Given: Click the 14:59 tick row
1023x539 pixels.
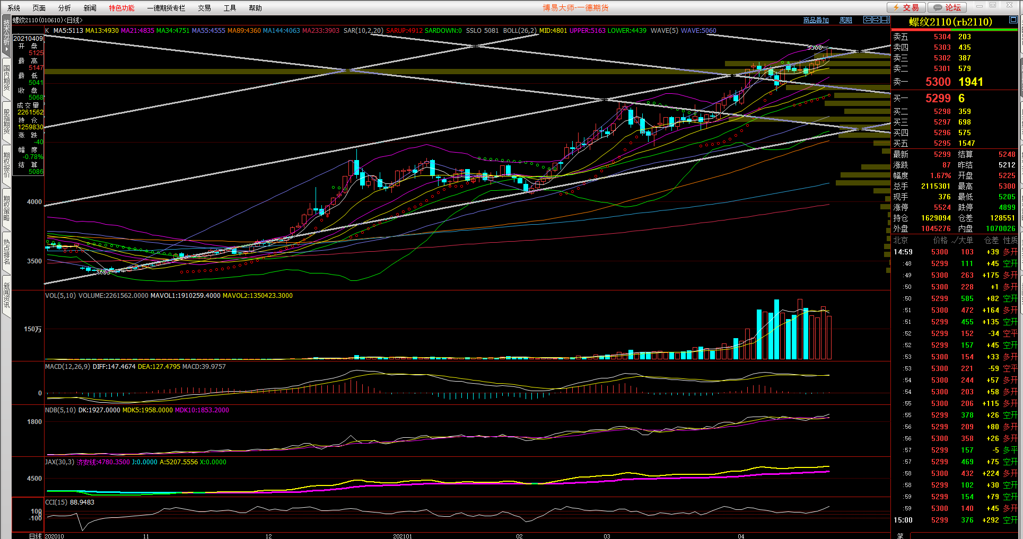Looking at the screenshot, I should (x=955, y=252).
